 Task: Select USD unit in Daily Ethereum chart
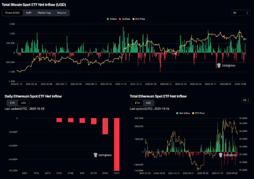[23, 103]
